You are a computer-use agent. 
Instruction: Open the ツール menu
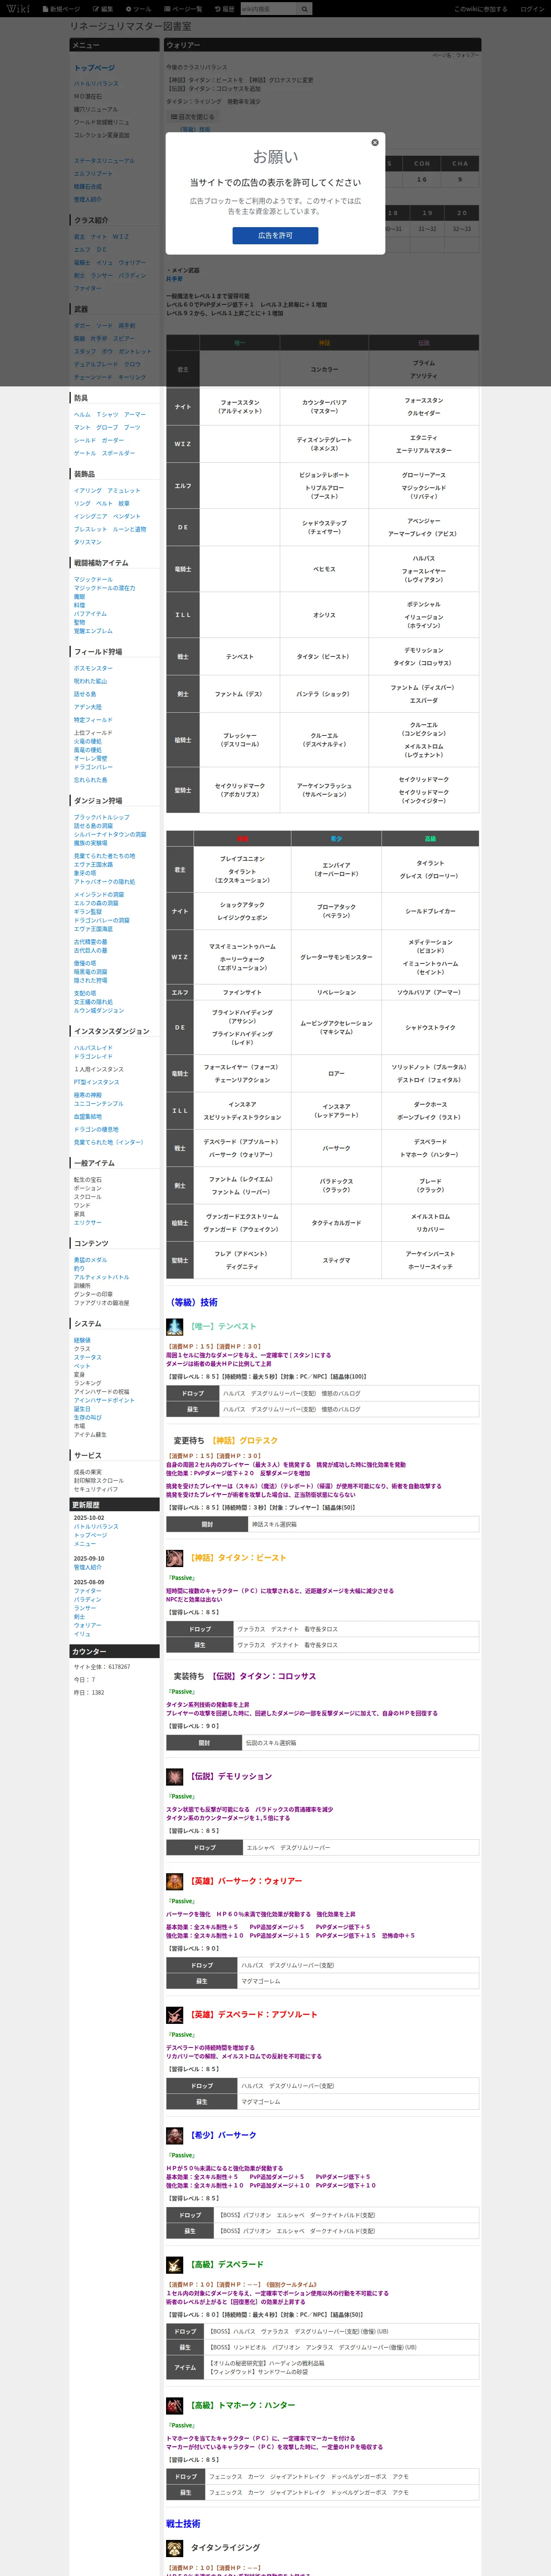(x=138, y=9)
